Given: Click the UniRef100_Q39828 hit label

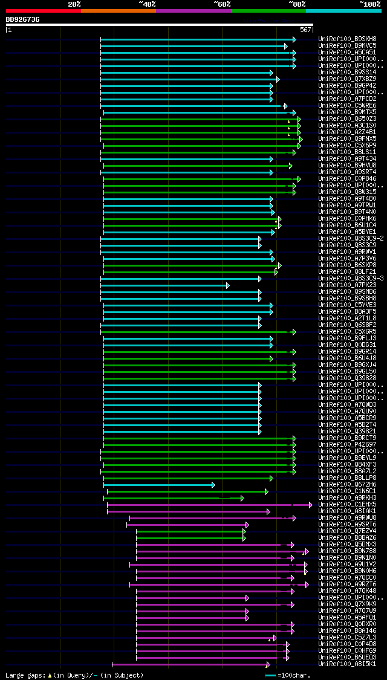Looking at the screenshot, I should pyautogui.click(x=347, y=378).
